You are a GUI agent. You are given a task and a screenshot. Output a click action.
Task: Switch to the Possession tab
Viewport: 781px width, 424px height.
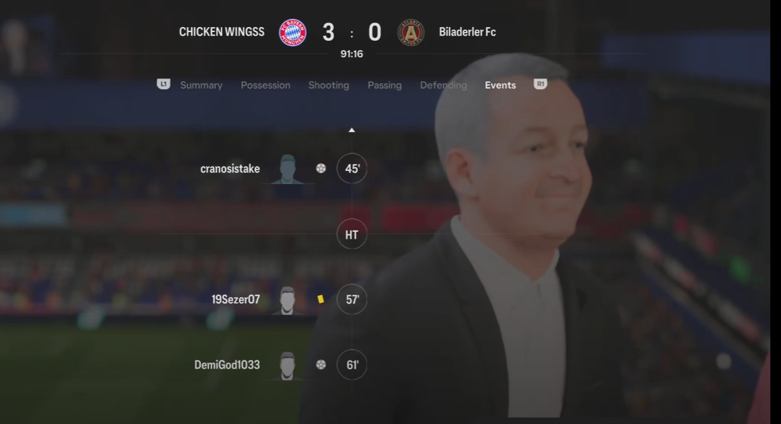(266, 85)
